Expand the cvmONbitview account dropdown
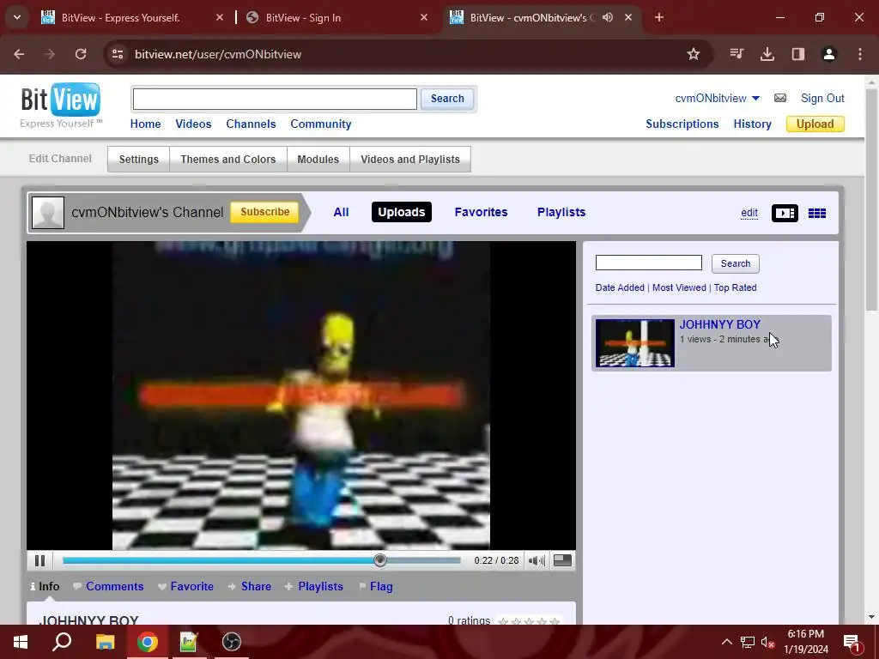Screen dimensions: 879x659 pos(755,99)
